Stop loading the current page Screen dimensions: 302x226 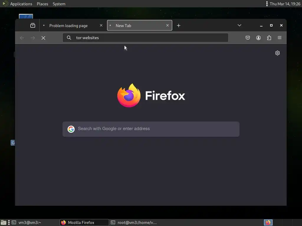43,38
